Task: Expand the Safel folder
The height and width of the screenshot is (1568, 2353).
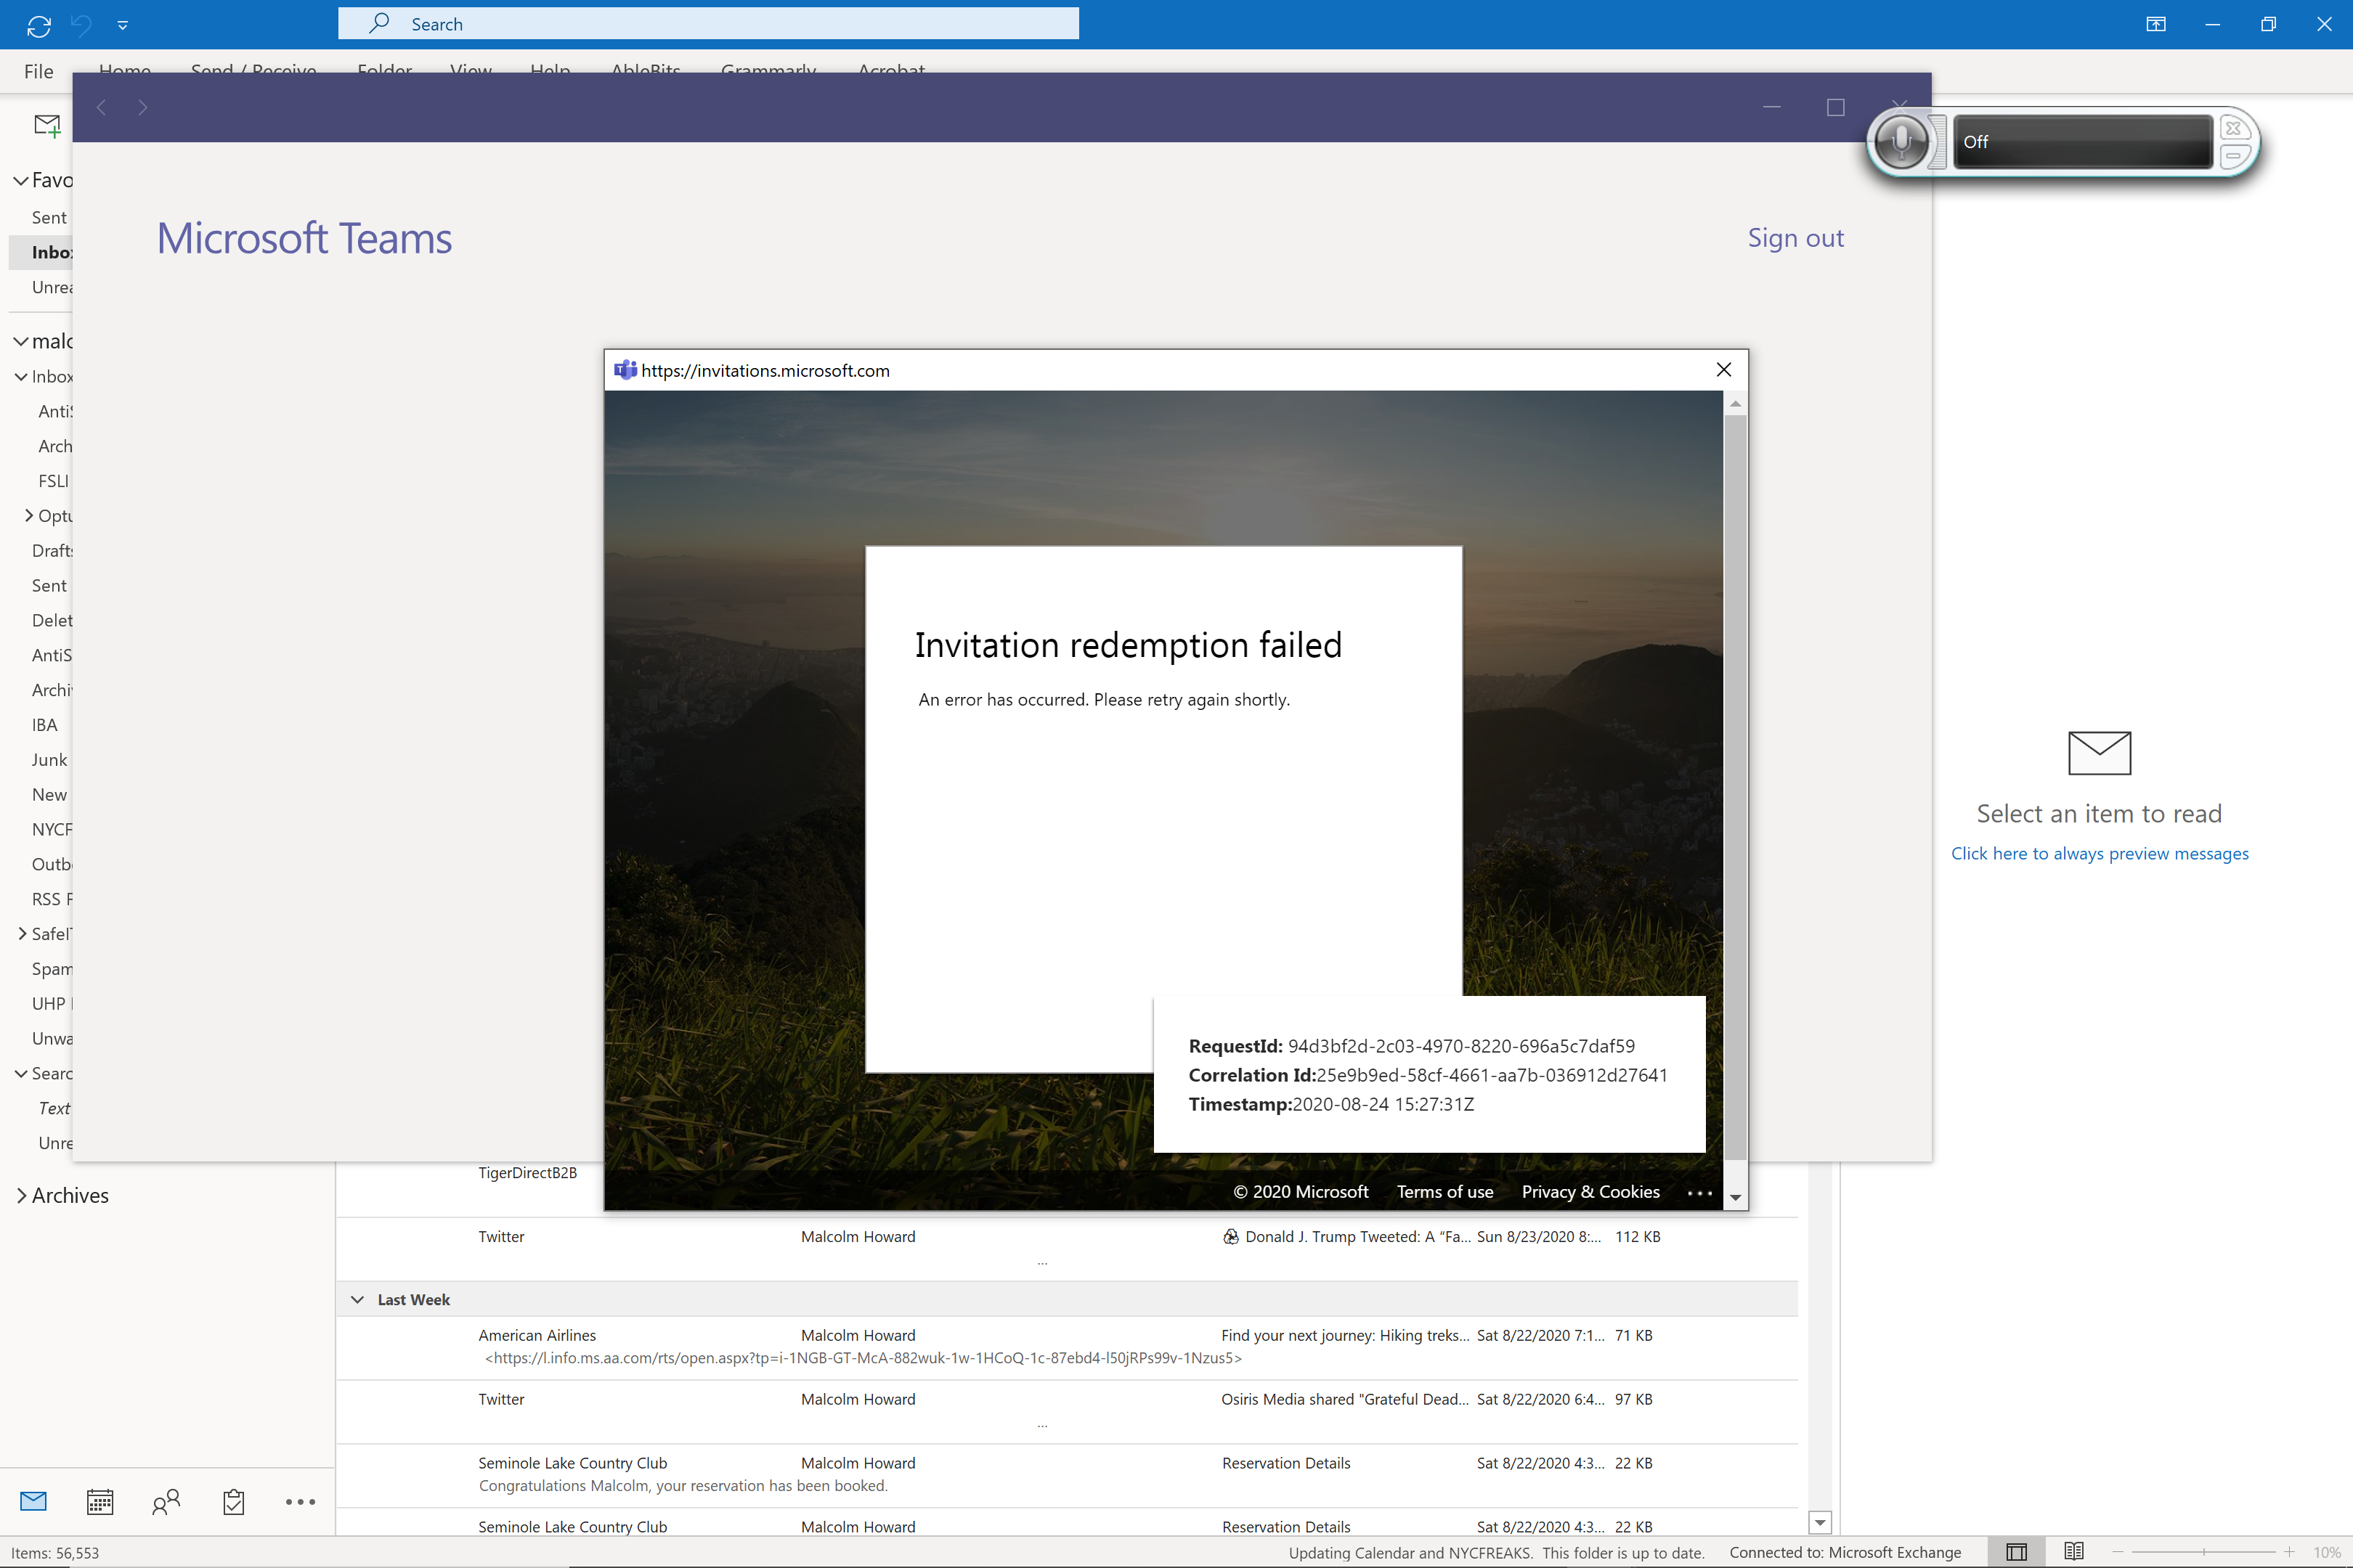Action: coord(22,934)
